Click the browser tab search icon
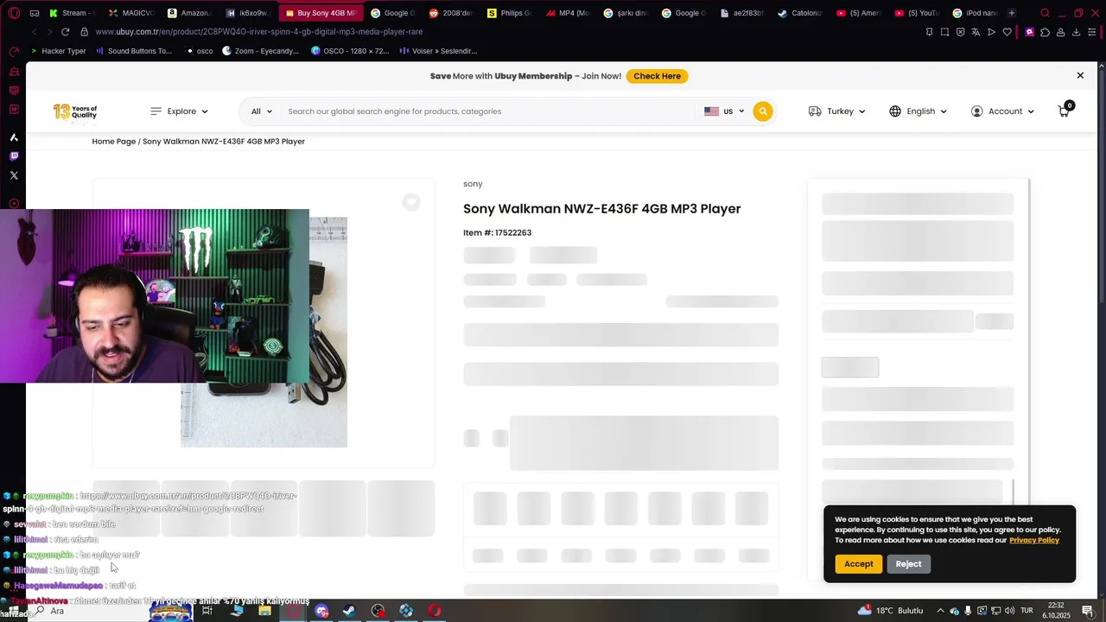Screen dimensions: 1106x622 coord(1045,13)
